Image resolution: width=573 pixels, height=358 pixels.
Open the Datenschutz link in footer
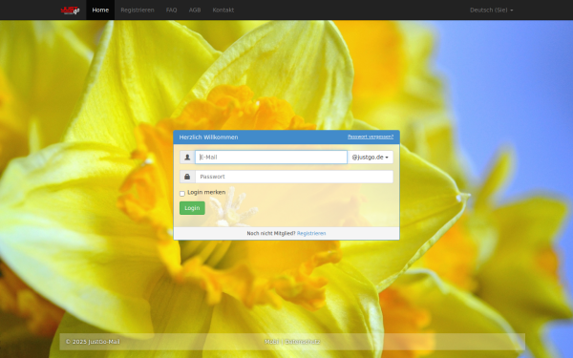[x=303, y=342]
